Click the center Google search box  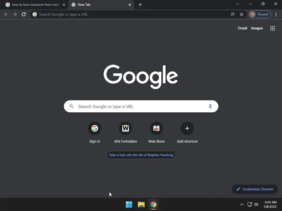point(141,106)
